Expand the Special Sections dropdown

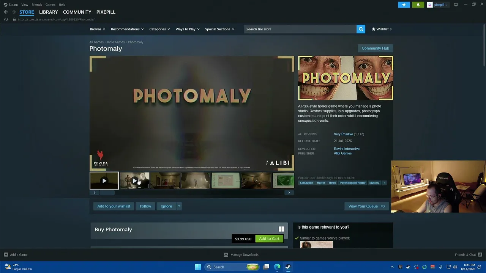[x=219, y=29]
